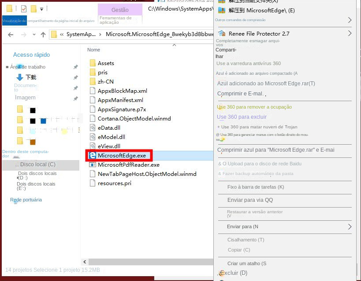Choose Azul adicionado ao Microsoft Edge.rar(T)
The height and width of the screenshot is (281, 361).
[266, 84]
